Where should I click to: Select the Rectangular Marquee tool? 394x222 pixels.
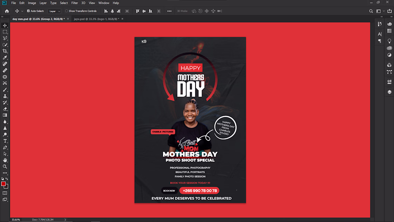point(5,32)
